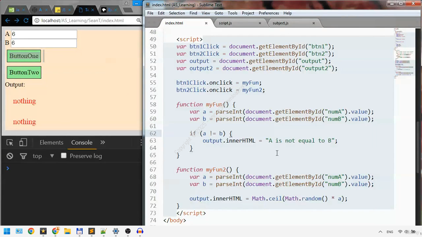Reload the localhost page
The width and height of the screenshot is (422, 237).
point(26,20)
